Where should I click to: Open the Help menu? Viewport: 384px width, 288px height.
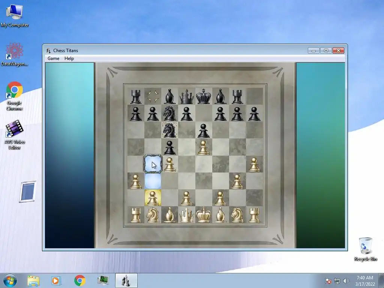[x=69, y=58]
